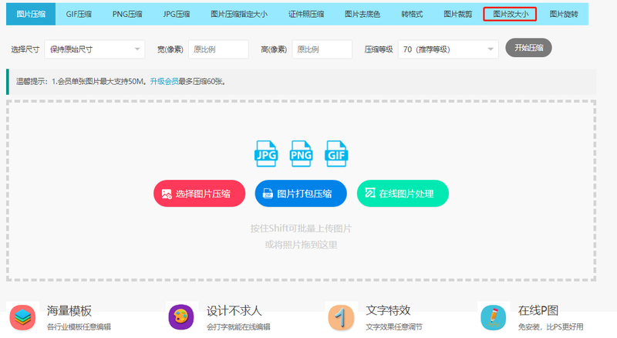Viewport: 617px width, 338px height.
Task: Click the 海量模板 title text
Action: tap(69, 310)
